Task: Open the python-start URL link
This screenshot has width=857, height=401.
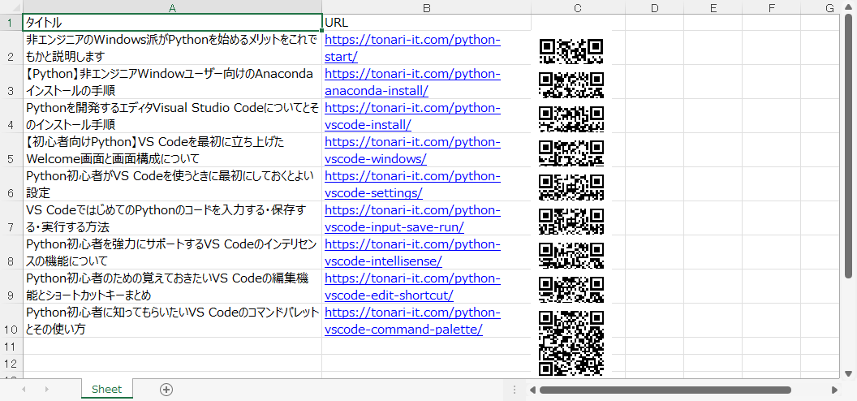Action: pos(412,49)
